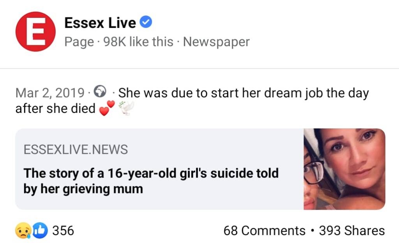Click the "dream job" post caption text
Viewport: 399px width, 251px height.
click(x=243, y=93)
